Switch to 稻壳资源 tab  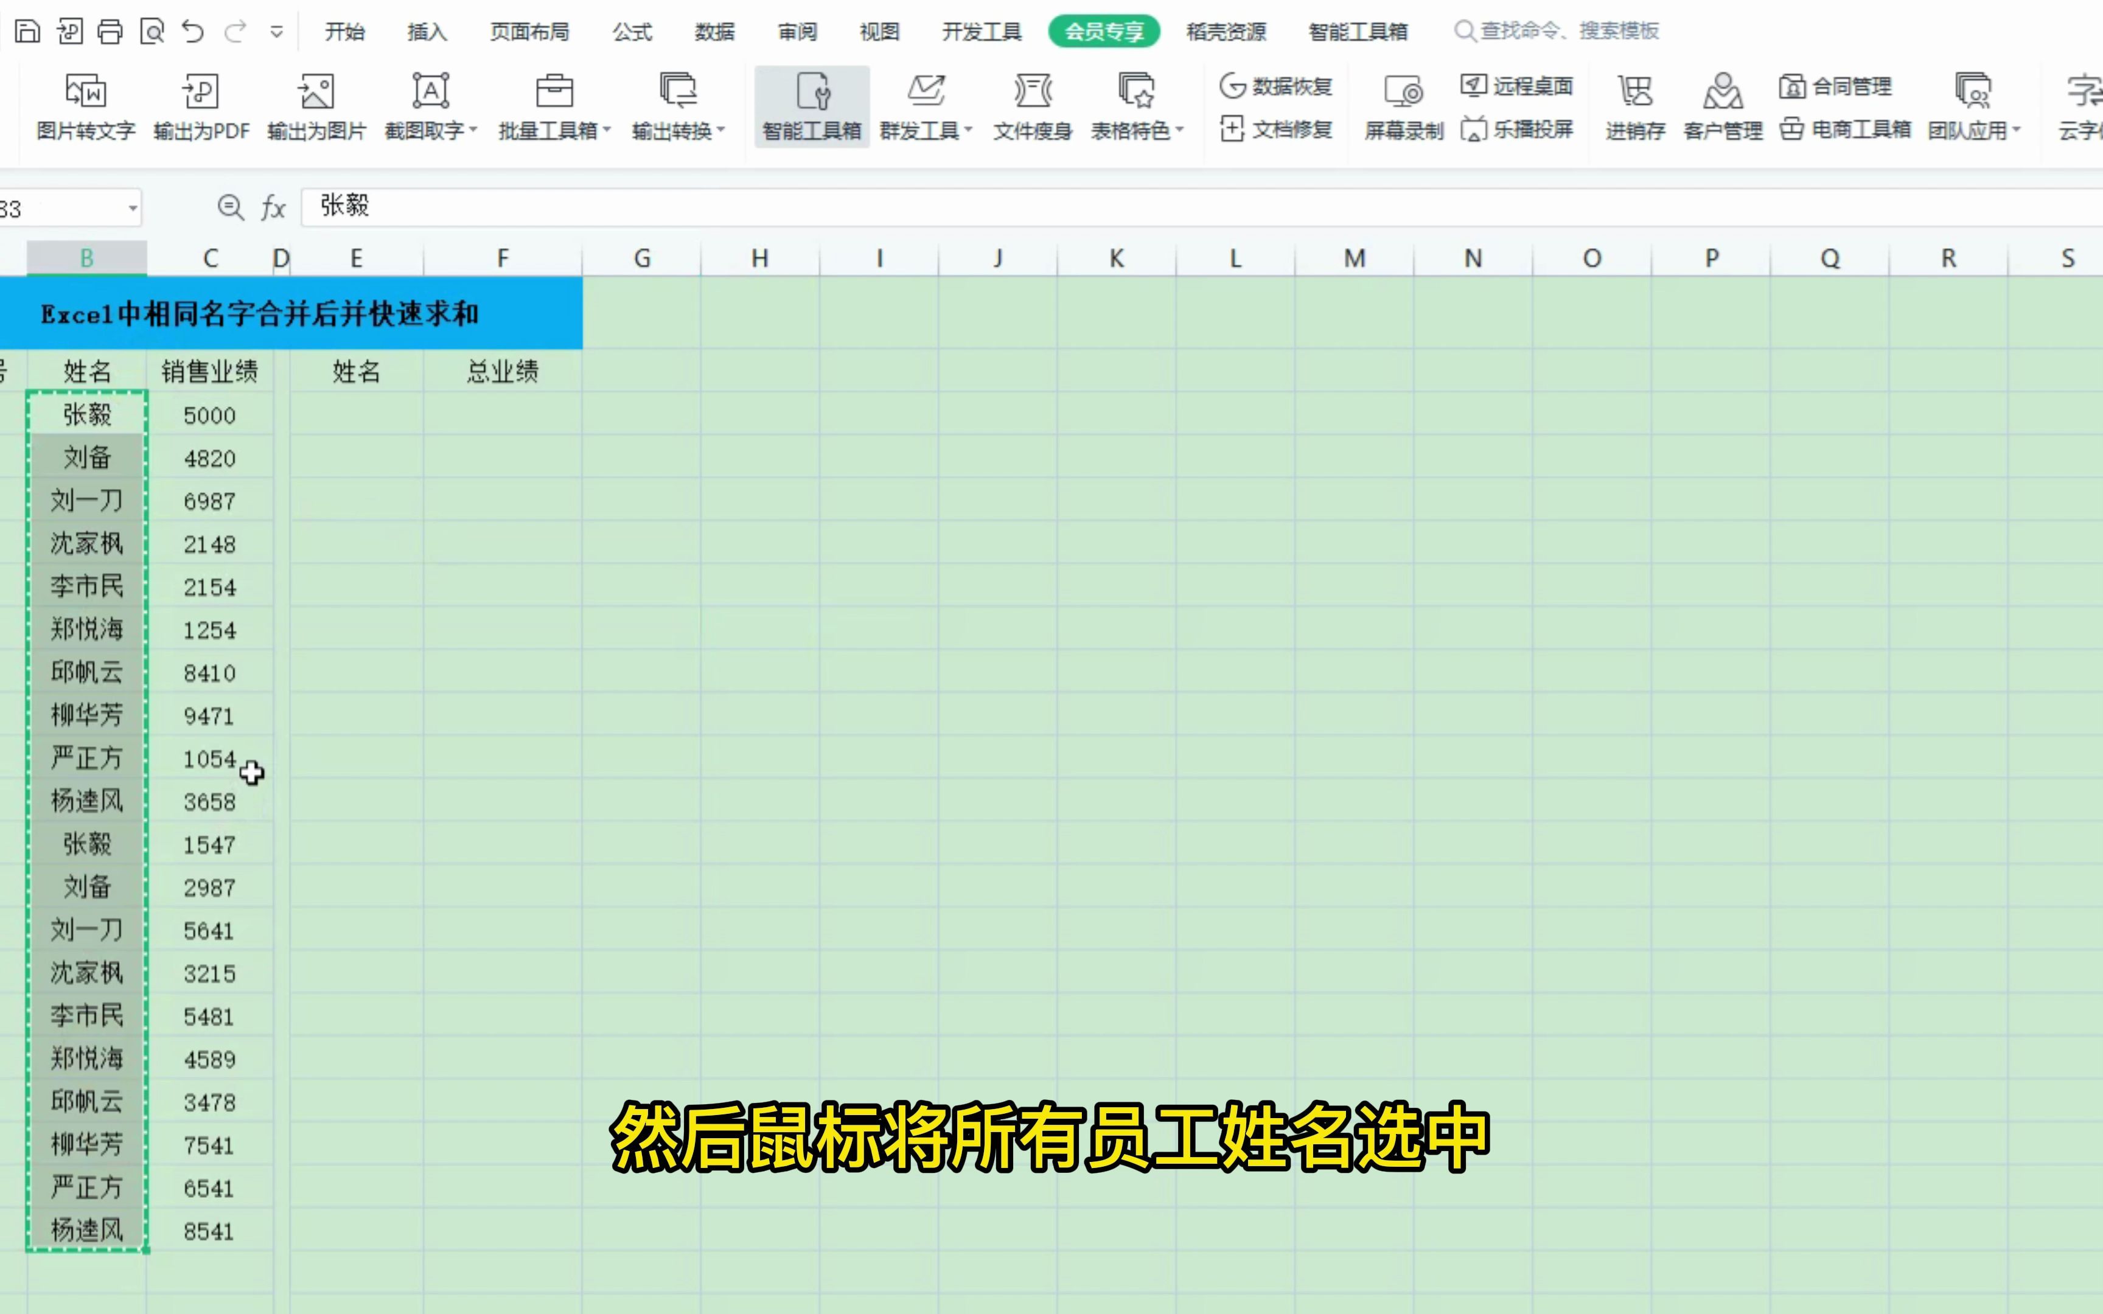pos(1226,31)
